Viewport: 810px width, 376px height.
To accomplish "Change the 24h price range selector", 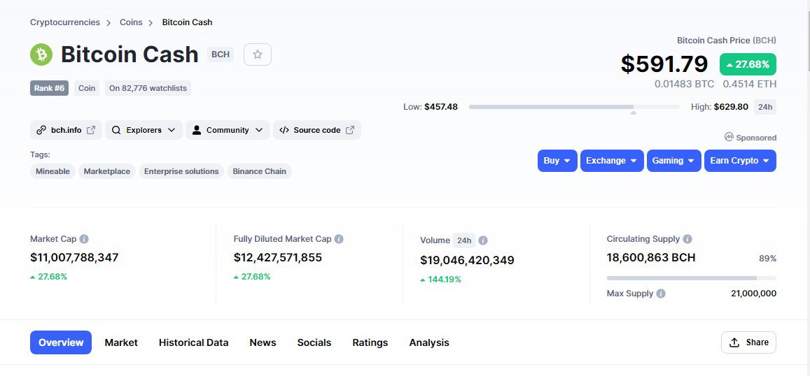I will [x=765, y=107].
